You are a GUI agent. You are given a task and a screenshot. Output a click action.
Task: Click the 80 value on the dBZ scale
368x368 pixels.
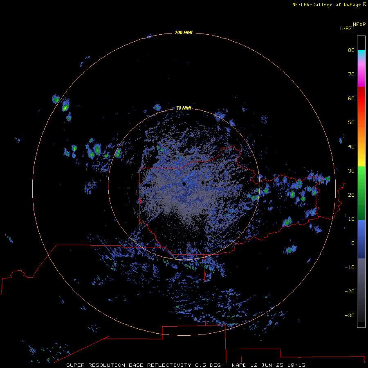click(x=351, y=50)
